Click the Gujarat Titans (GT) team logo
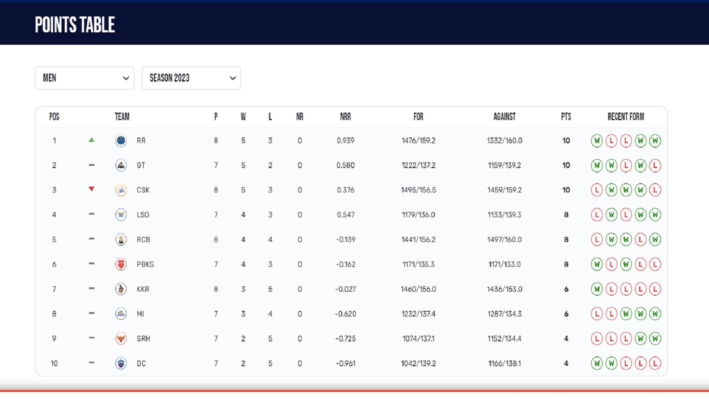The width and height of the screenshot is (709, 399). [x=121, y=165]
